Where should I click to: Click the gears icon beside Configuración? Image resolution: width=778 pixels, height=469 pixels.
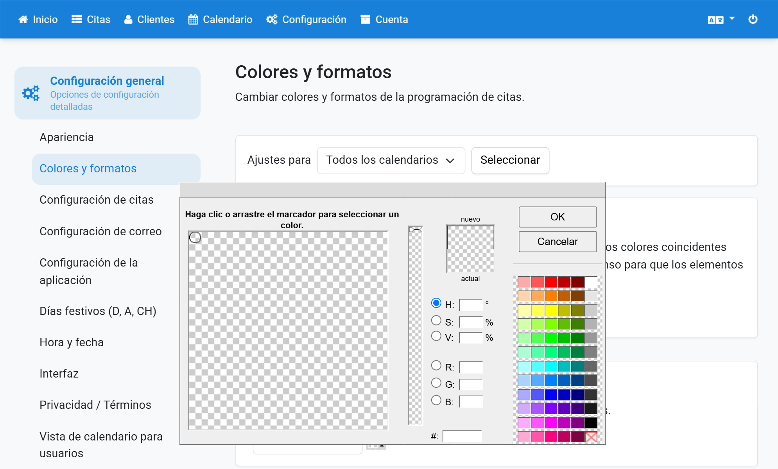coord(272,20)
